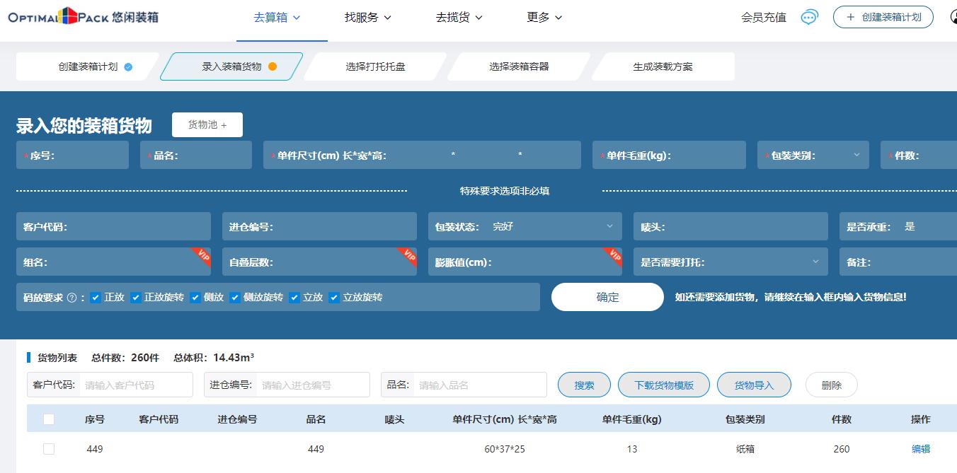957x473 pixels.
Task: Click the VIP badge on 组名 field
Action: pyautogui.click(x=201, y=255)
